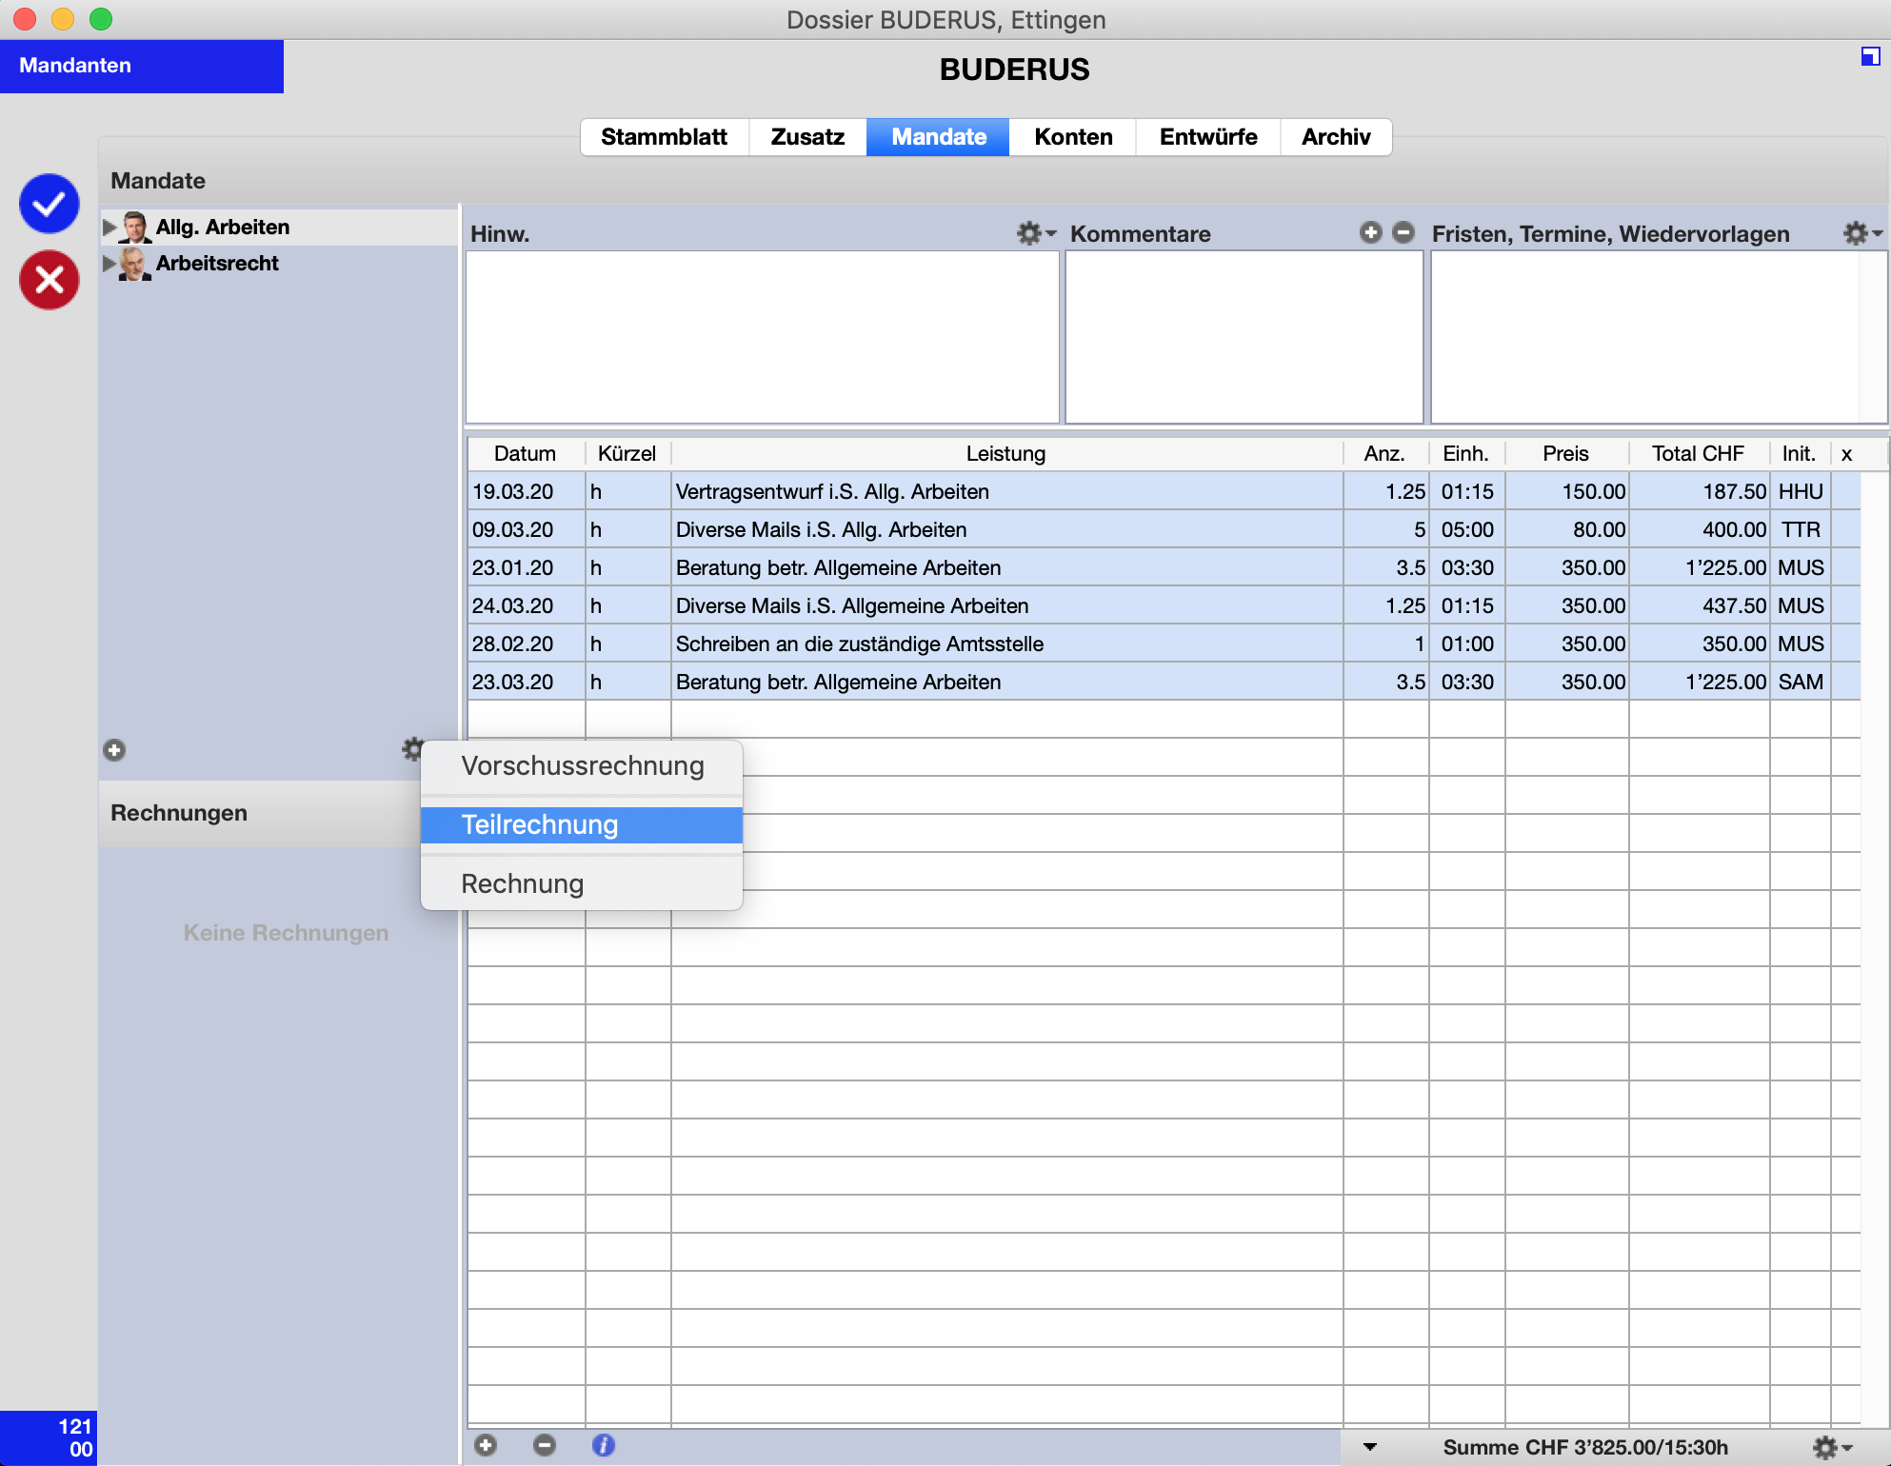Click the SAM initials cell
The width and height of the screenshot is (1891, 1466).
pyautogui.click(x=1800, y=682)
